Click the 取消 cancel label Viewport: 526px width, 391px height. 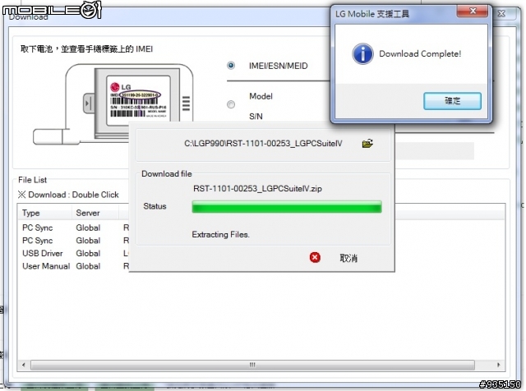click(348, 258)
